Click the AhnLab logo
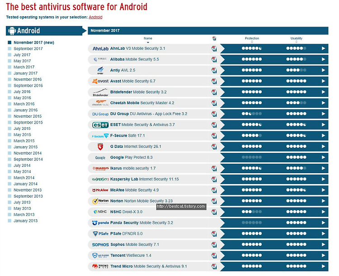339x276 pixels. [x=100, y=49]
